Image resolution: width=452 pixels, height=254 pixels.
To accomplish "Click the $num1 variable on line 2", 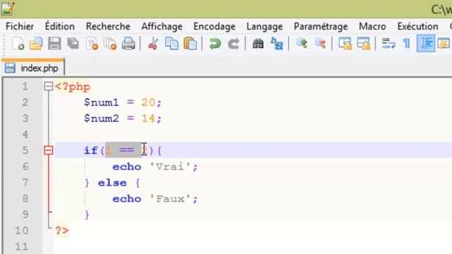I will tap(101, 102).
